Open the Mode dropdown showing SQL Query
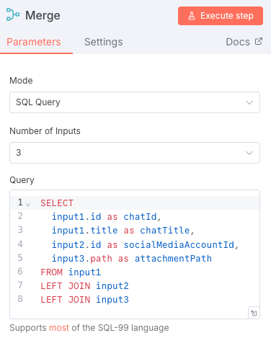271x338 pixels. point(135,102)
